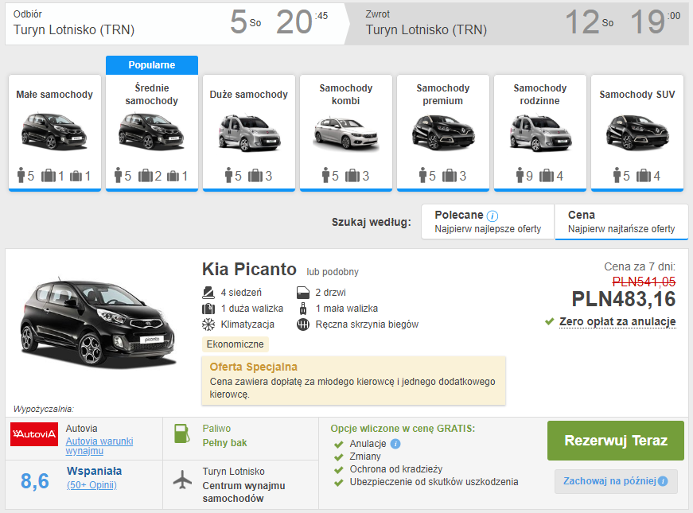Click the seat icon next to 4 siedzeń

click(x=208, y=293)
